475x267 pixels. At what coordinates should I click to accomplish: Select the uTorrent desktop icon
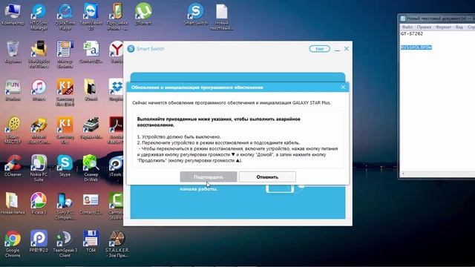[x=143, y=15]
